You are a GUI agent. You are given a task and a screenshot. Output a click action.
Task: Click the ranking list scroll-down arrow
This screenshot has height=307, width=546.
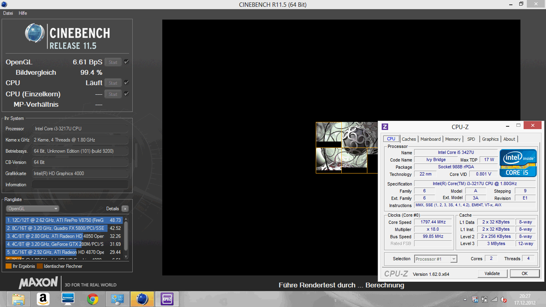point(126,257)
